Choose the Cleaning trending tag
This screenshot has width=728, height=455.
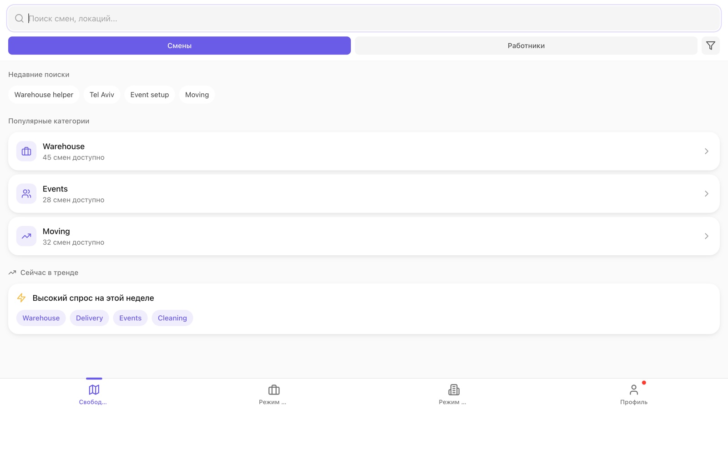point(172,318)
